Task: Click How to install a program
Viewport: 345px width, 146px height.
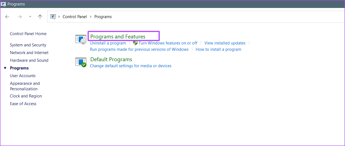Action: coord(218,49)
